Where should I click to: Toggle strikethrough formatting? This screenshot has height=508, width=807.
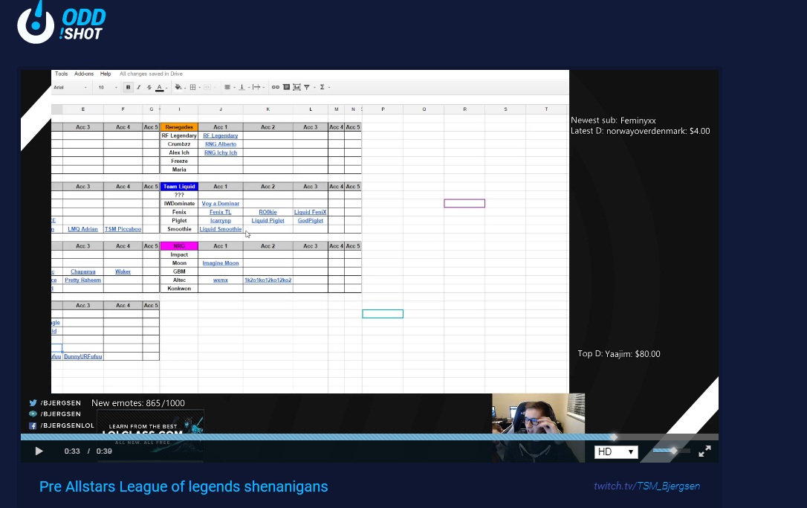click(149, 88)
